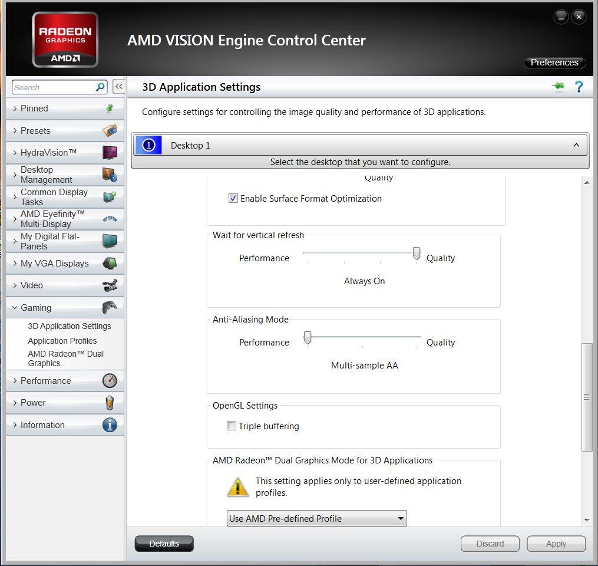Screen dimensions: 598x566
Task: Click the yellow warning triangle icon
Action: [x=238, y=487]
